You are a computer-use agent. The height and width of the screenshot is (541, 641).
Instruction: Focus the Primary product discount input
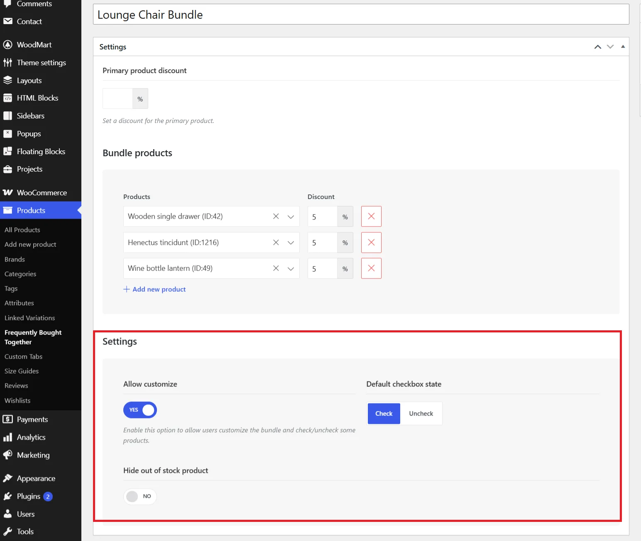[x=117, y=98]
